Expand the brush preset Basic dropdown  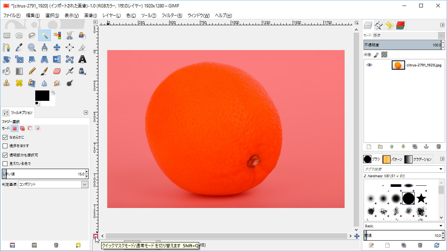click(x=441, y=226)
